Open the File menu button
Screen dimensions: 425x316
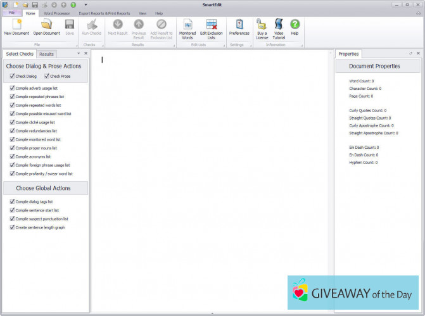(11, 13)
